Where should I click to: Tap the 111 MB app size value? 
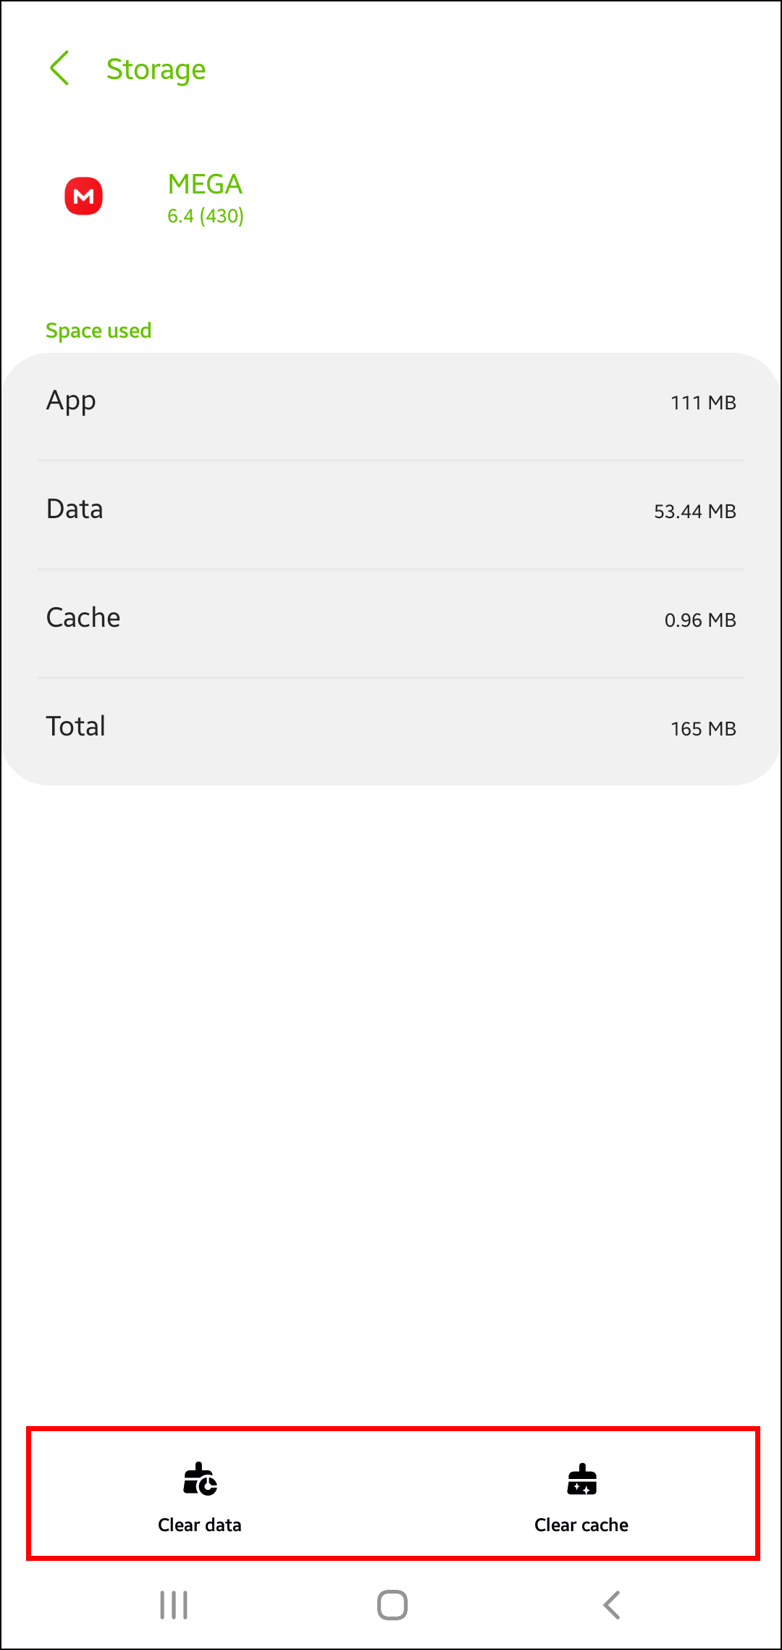[703, 403]
